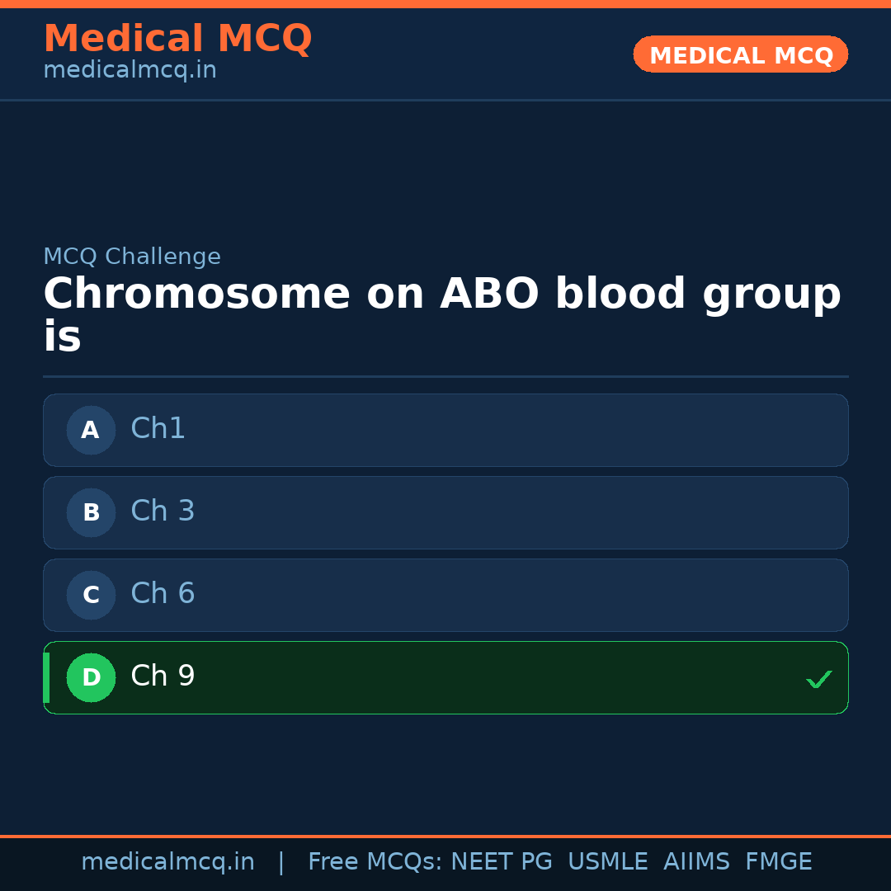Open the USMLE section in footer
891x891 pixels.
(608, 861)
